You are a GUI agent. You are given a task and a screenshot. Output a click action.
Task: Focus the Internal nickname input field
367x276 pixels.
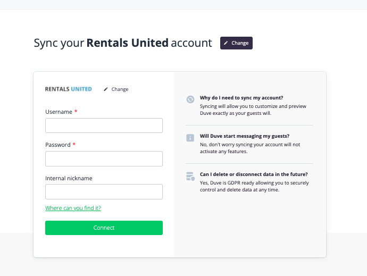[x=104, y=192]
